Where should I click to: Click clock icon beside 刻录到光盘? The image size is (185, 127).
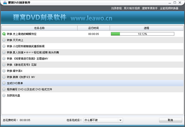click(4, 95)
